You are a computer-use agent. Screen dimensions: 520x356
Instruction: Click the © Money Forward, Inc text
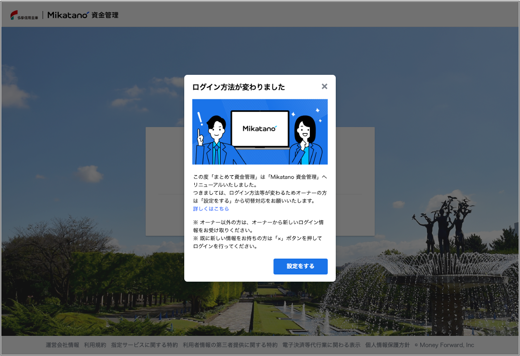point(444,345)
